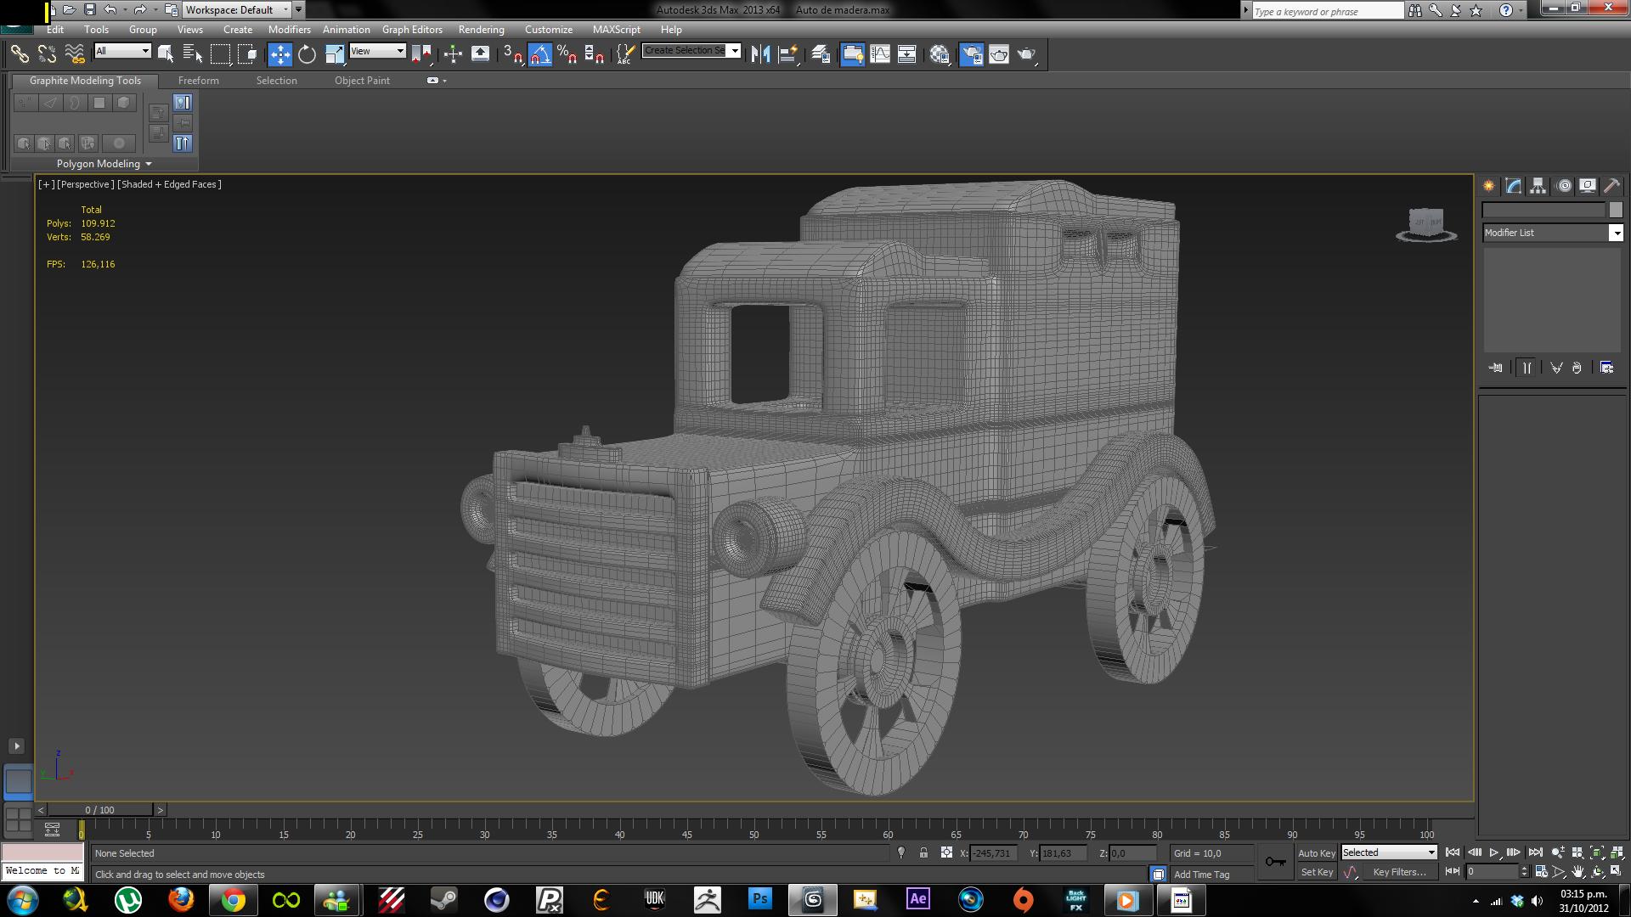Click the time slider showing 0 / 100
Image resolution: width=1631 pixels, height=917 pixels.
(x=100, y=810)
